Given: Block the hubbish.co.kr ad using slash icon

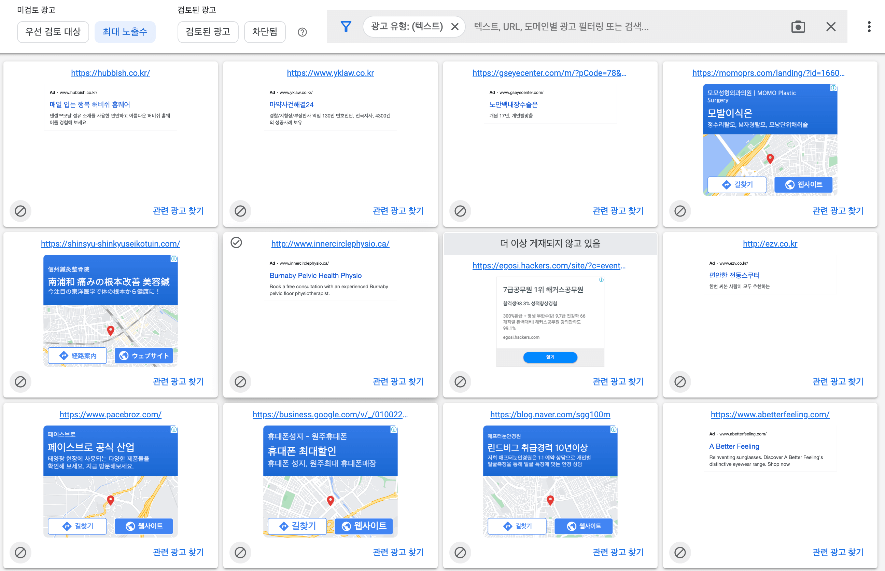Looking at the screenshot, I should click(20, 211).
